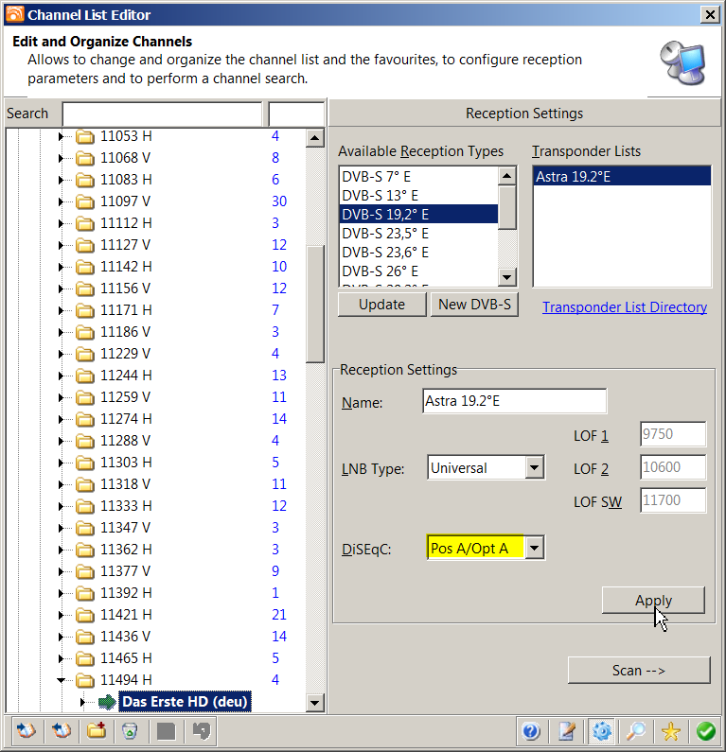This screenshot has height=752, width=726.
Task: Select Astra 19.2°E in Transponder Lists
Action: 621,177
